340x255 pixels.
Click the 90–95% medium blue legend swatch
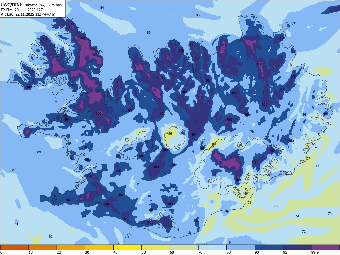269,248
